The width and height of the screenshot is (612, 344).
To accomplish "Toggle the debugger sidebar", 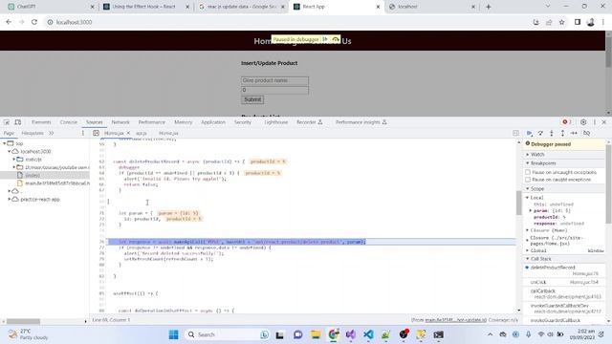I will tap(515, 133).
